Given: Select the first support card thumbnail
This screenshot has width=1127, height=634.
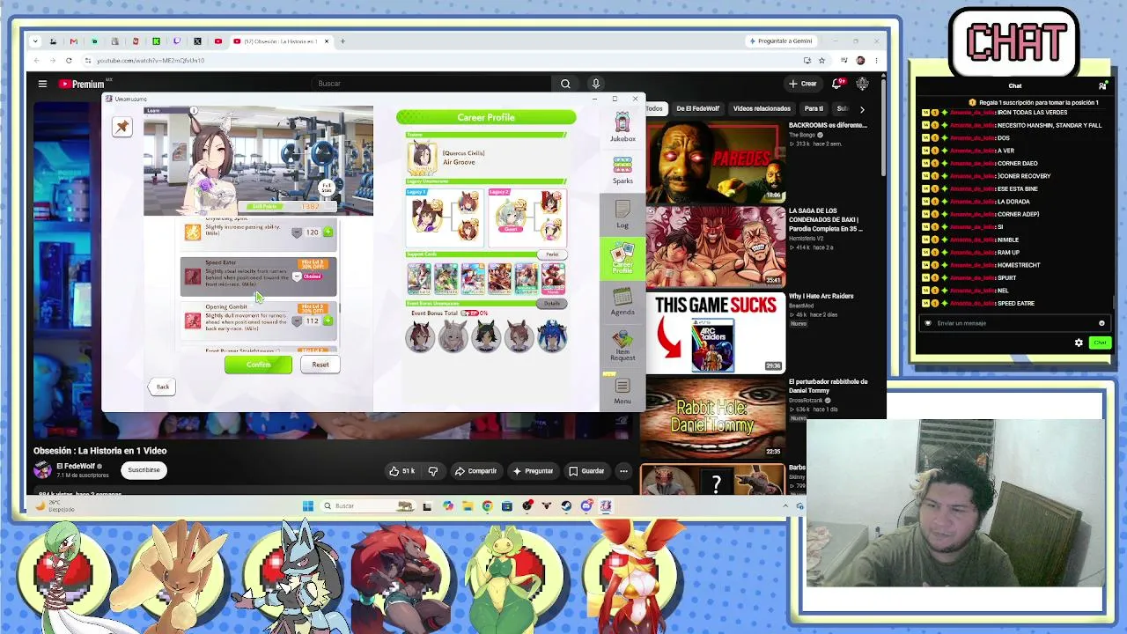Looking at the screenshot, I should click(x=419, y=278).
